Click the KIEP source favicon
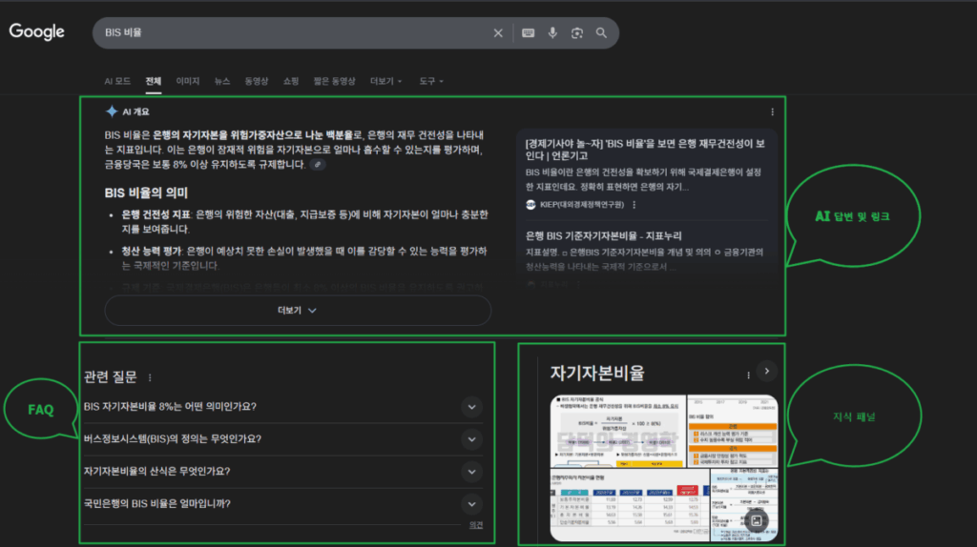 point(530,205)
